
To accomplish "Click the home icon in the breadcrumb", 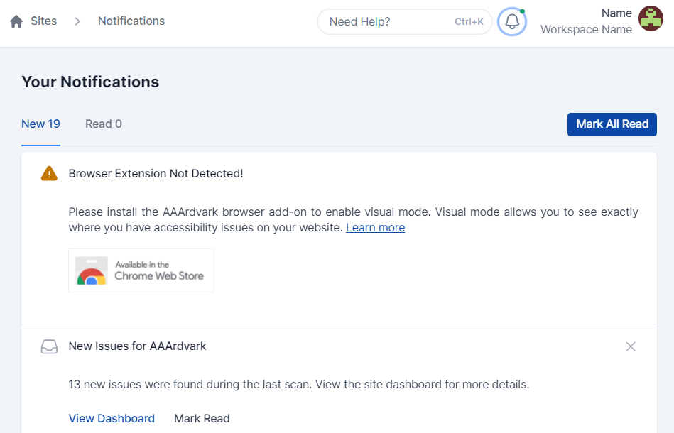I will click(x=16, y=21).
